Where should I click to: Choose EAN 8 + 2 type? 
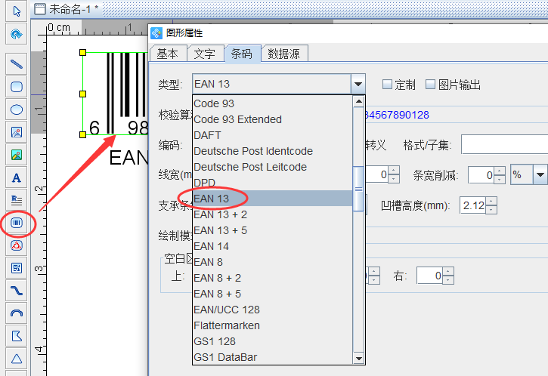coord(273,278)
